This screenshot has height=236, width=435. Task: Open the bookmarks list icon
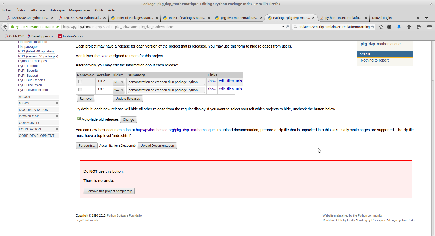coord(389,27)
